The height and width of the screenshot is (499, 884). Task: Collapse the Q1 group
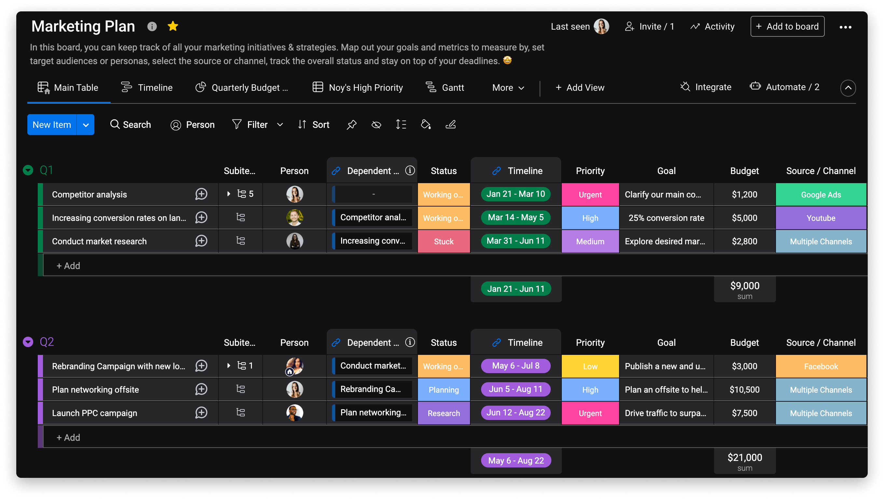pos(28,170)
